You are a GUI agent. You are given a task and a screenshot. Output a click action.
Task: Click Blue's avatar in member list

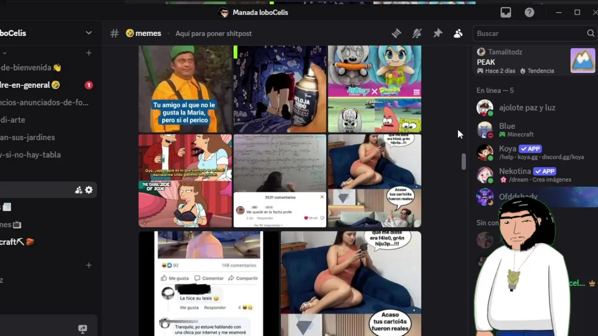tap(484, 130)
